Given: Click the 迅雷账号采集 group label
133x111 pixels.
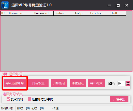Looking at the screenshot, I should pos(13,94).
